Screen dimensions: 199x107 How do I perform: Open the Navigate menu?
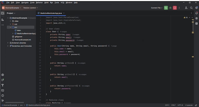(25, 3)
